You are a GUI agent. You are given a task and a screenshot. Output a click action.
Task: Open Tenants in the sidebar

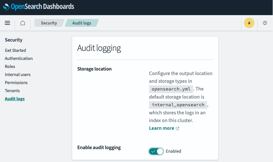click(x=12, y=91)
